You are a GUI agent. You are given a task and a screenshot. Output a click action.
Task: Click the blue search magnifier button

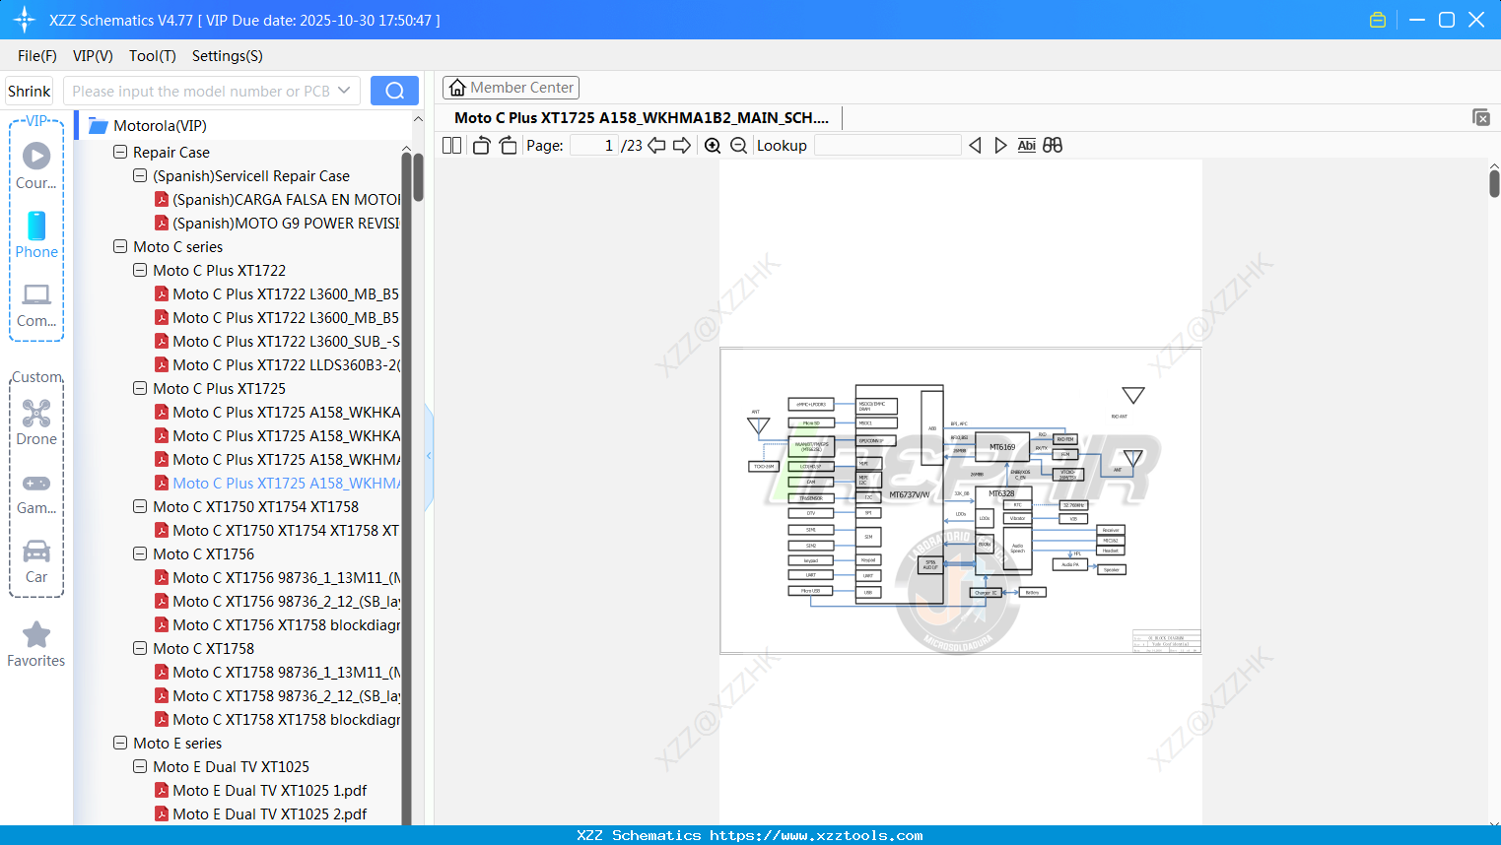tap(394, 91)
